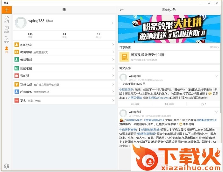Screen dimensions: 223x172
Task: Click the 我的相册 picture icon
Action: tap(17, 68)
